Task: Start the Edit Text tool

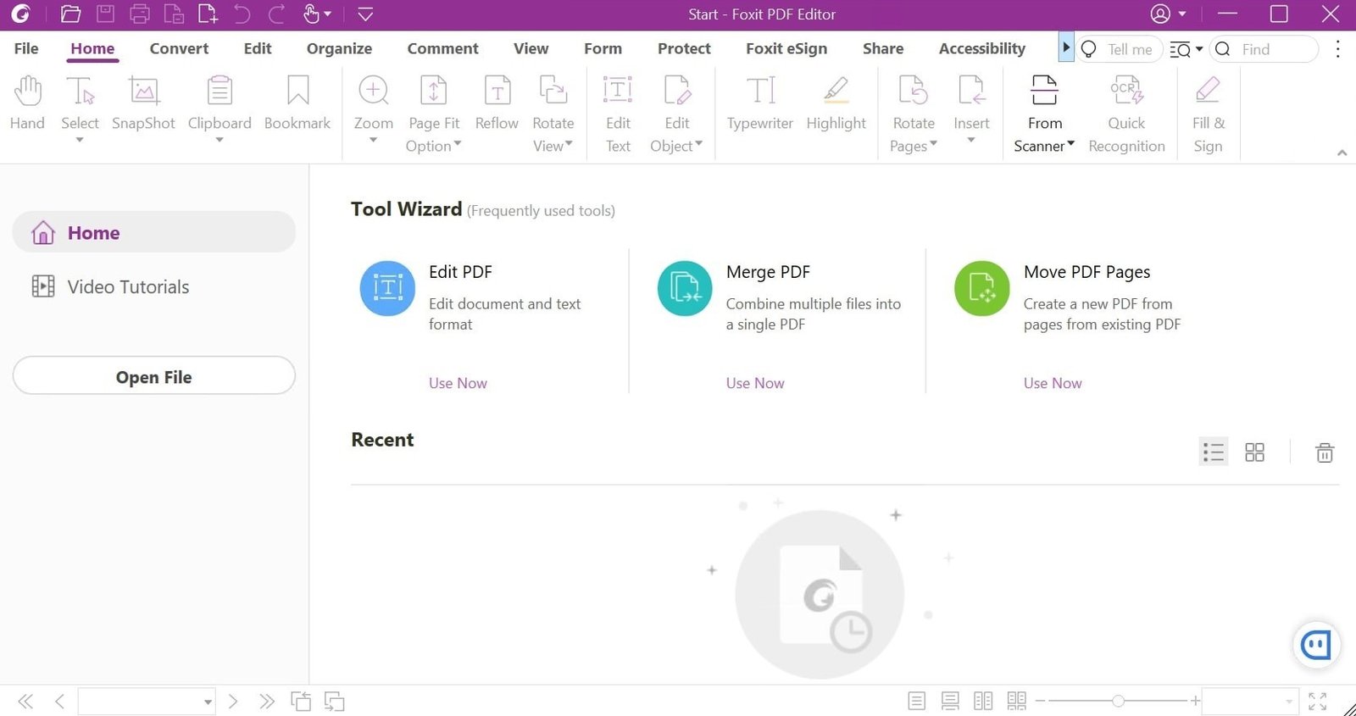Action: [618, 114]
